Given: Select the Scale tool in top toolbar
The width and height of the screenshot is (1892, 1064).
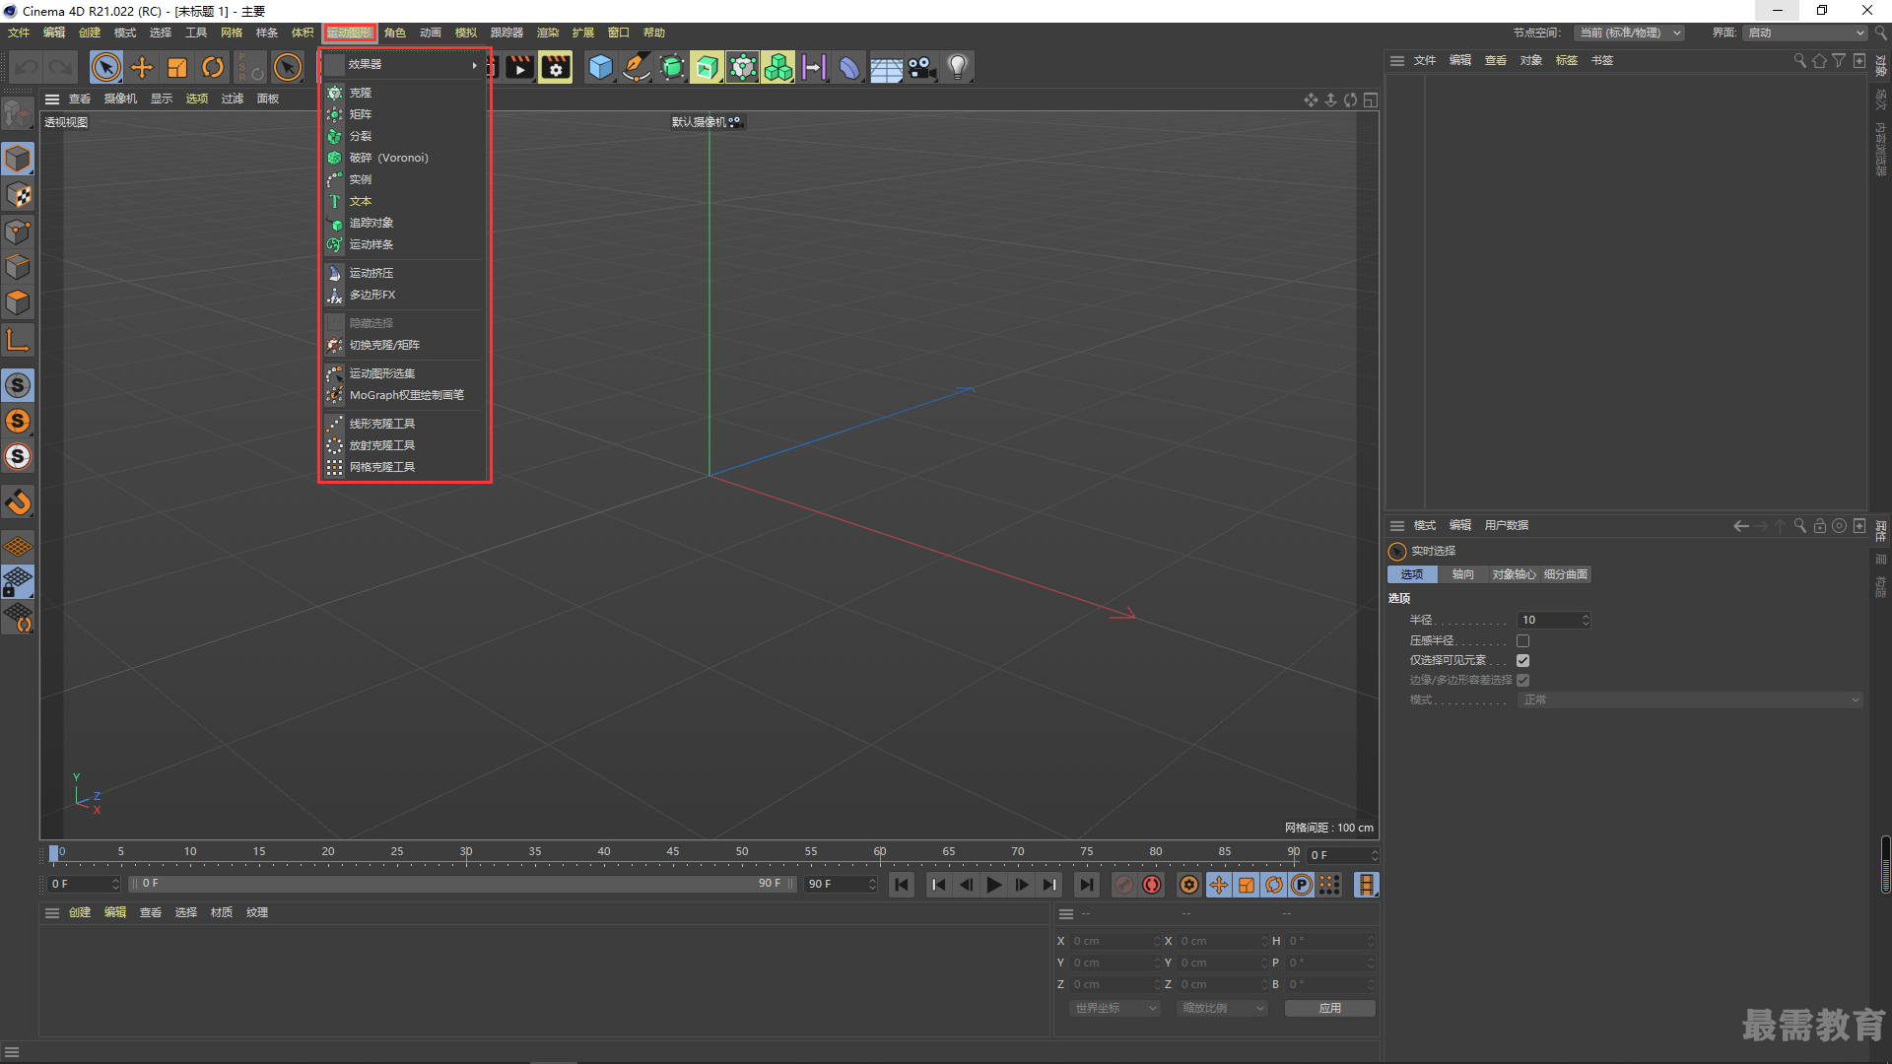Looking at the screenshot, I should pos(177,67).
